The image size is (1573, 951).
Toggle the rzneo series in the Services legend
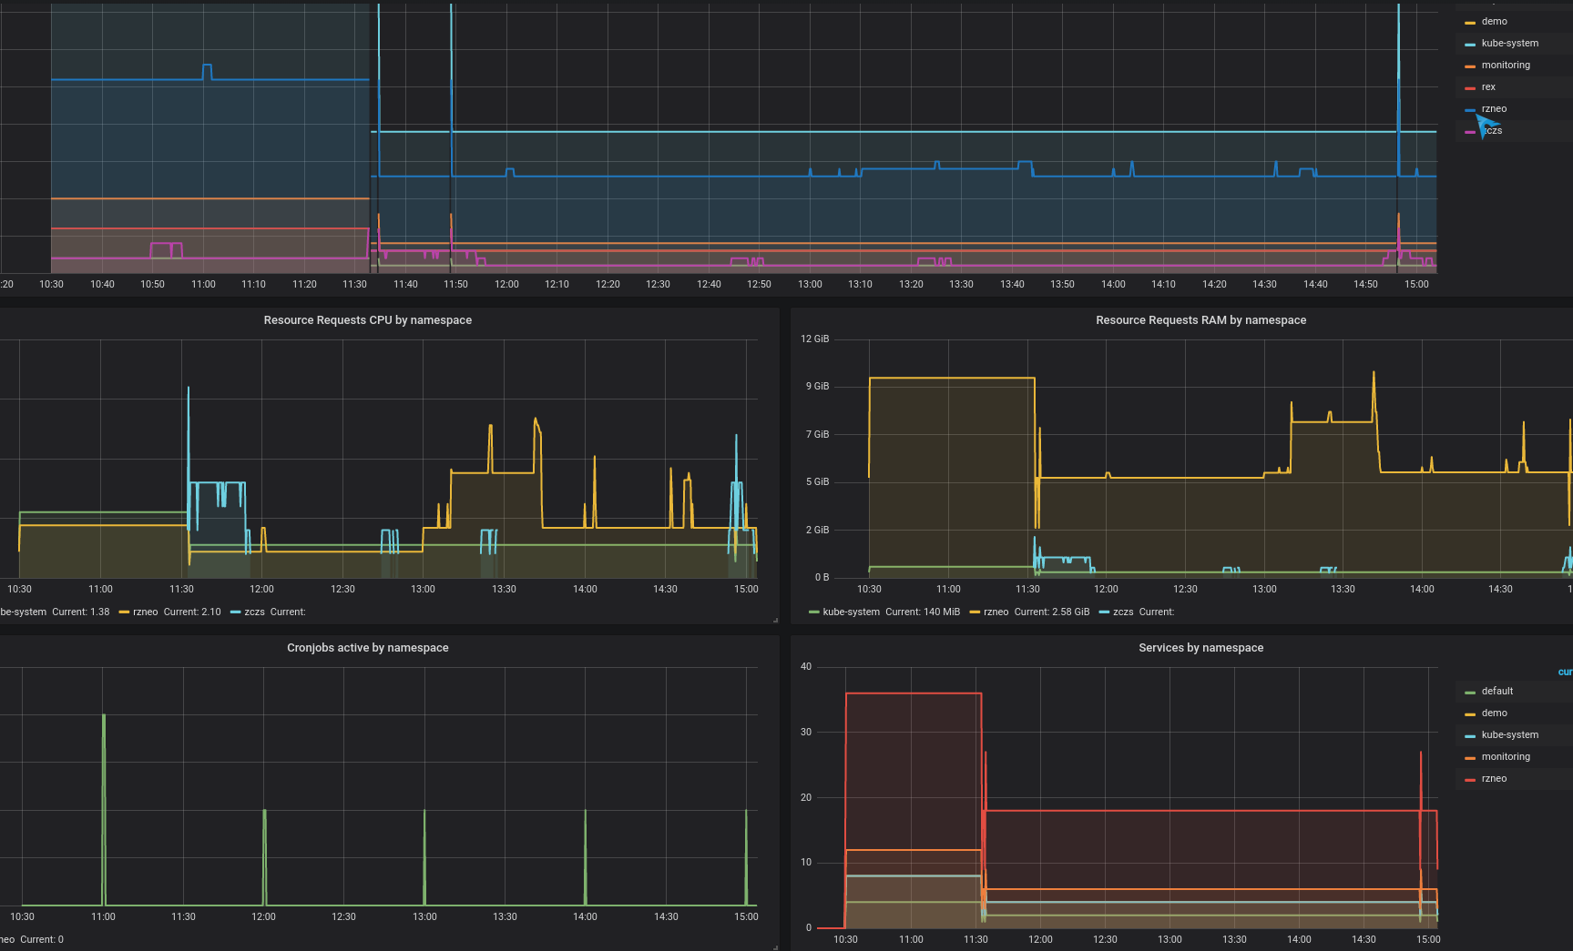[x=1494, y=779]
